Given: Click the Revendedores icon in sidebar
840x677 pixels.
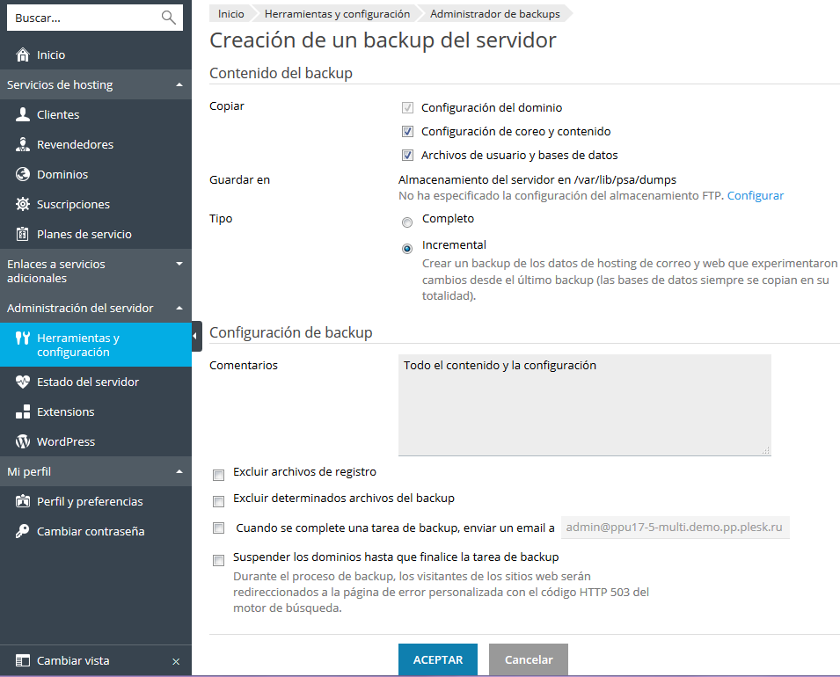Looking at the screenshot, I should pos(23,145).
